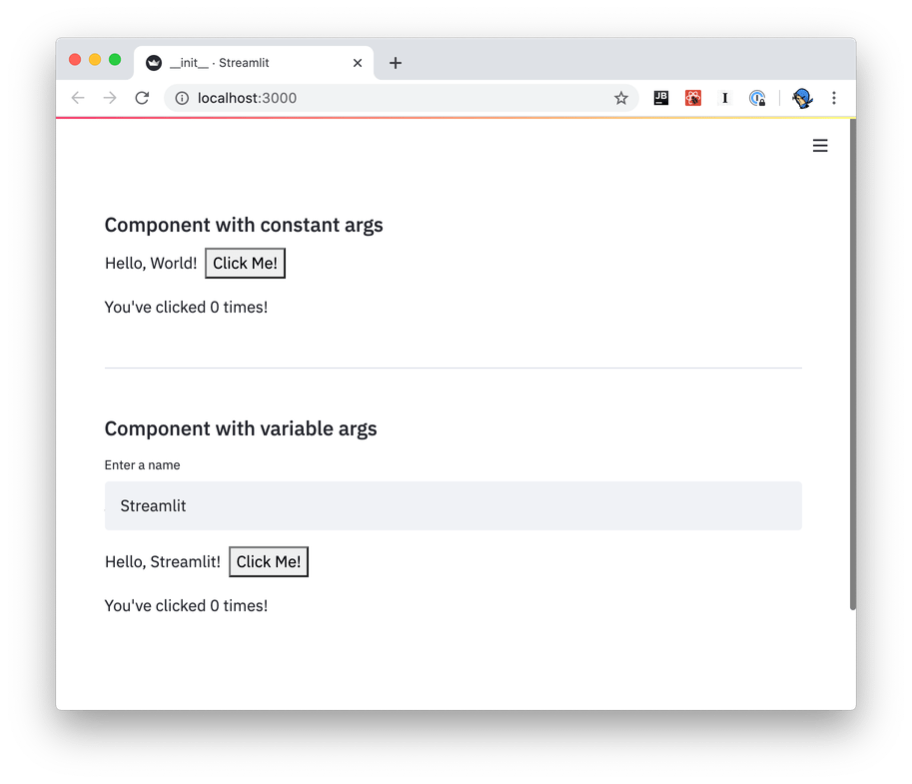Click the Click Me! button under Streamlit greeting

coord(268,561)
